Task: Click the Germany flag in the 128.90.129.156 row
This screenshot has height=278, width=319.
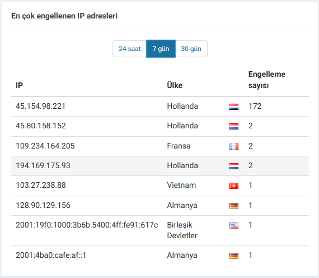Action: [x=234, y=206]
